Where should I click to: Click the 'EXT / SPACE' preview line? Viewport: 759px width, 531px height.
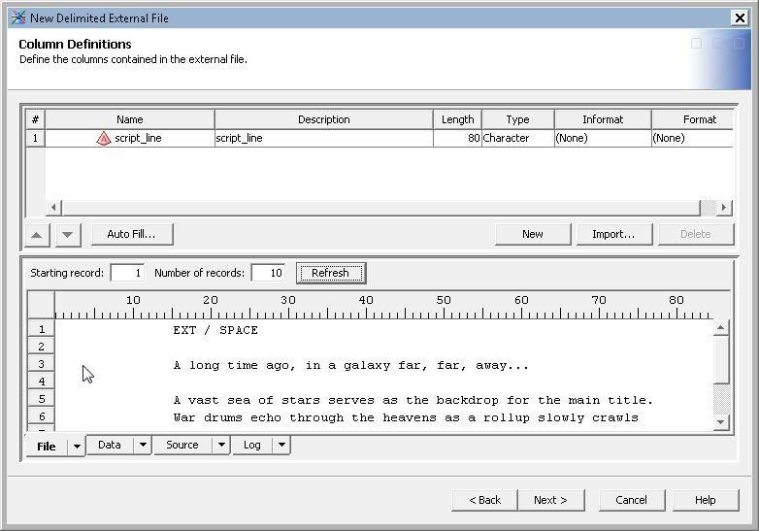click(215, 330)
